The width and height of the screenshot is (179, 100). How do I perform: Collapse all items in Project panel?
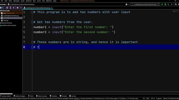pyautogui.click(x=14, y=8)
